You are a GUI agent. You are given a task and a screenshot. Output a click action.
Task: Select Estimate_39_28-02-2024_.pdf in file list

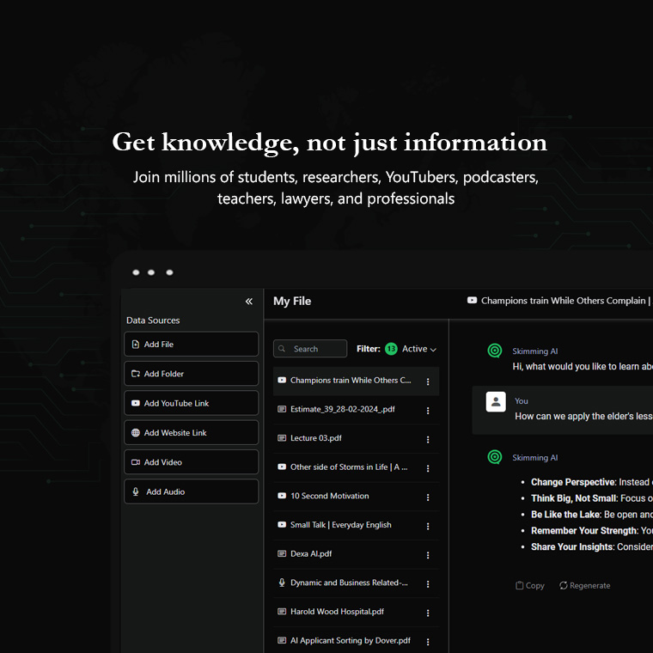point(356,409)
